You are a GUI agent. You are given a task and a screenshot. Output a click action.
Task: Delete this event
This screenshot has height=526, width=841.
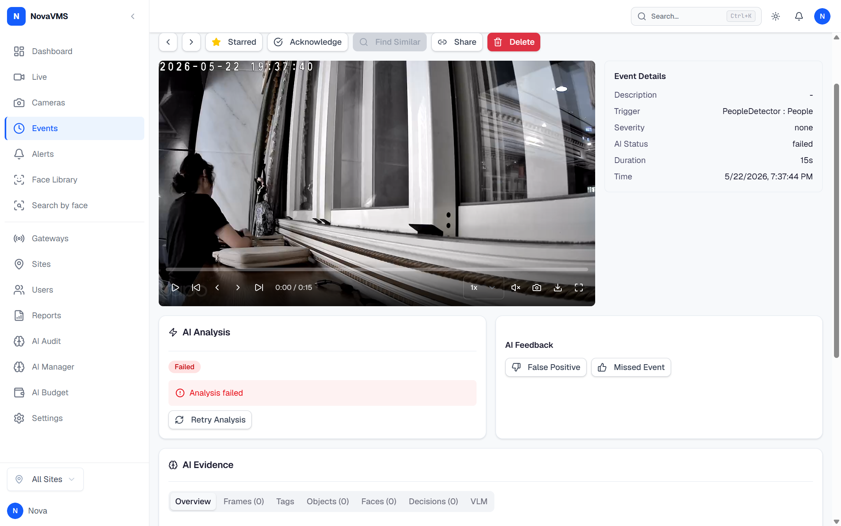(513, 42)
